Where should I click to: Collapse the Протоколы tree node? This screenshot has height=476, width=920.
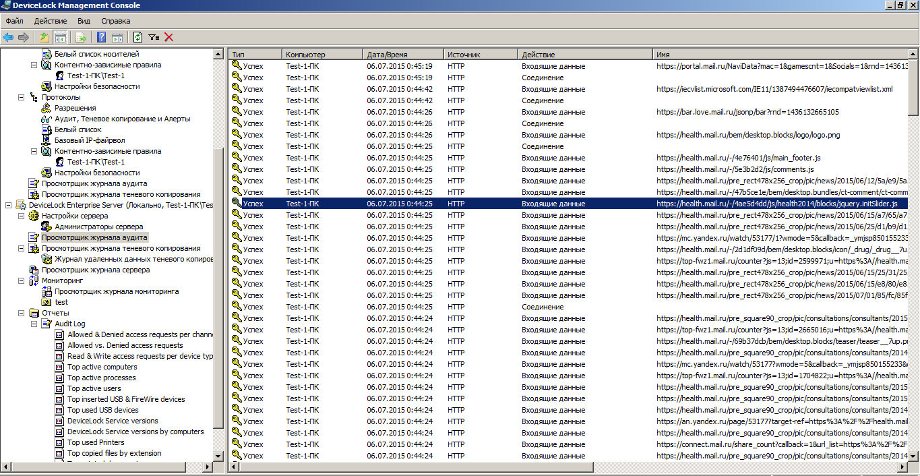(21, 97)
